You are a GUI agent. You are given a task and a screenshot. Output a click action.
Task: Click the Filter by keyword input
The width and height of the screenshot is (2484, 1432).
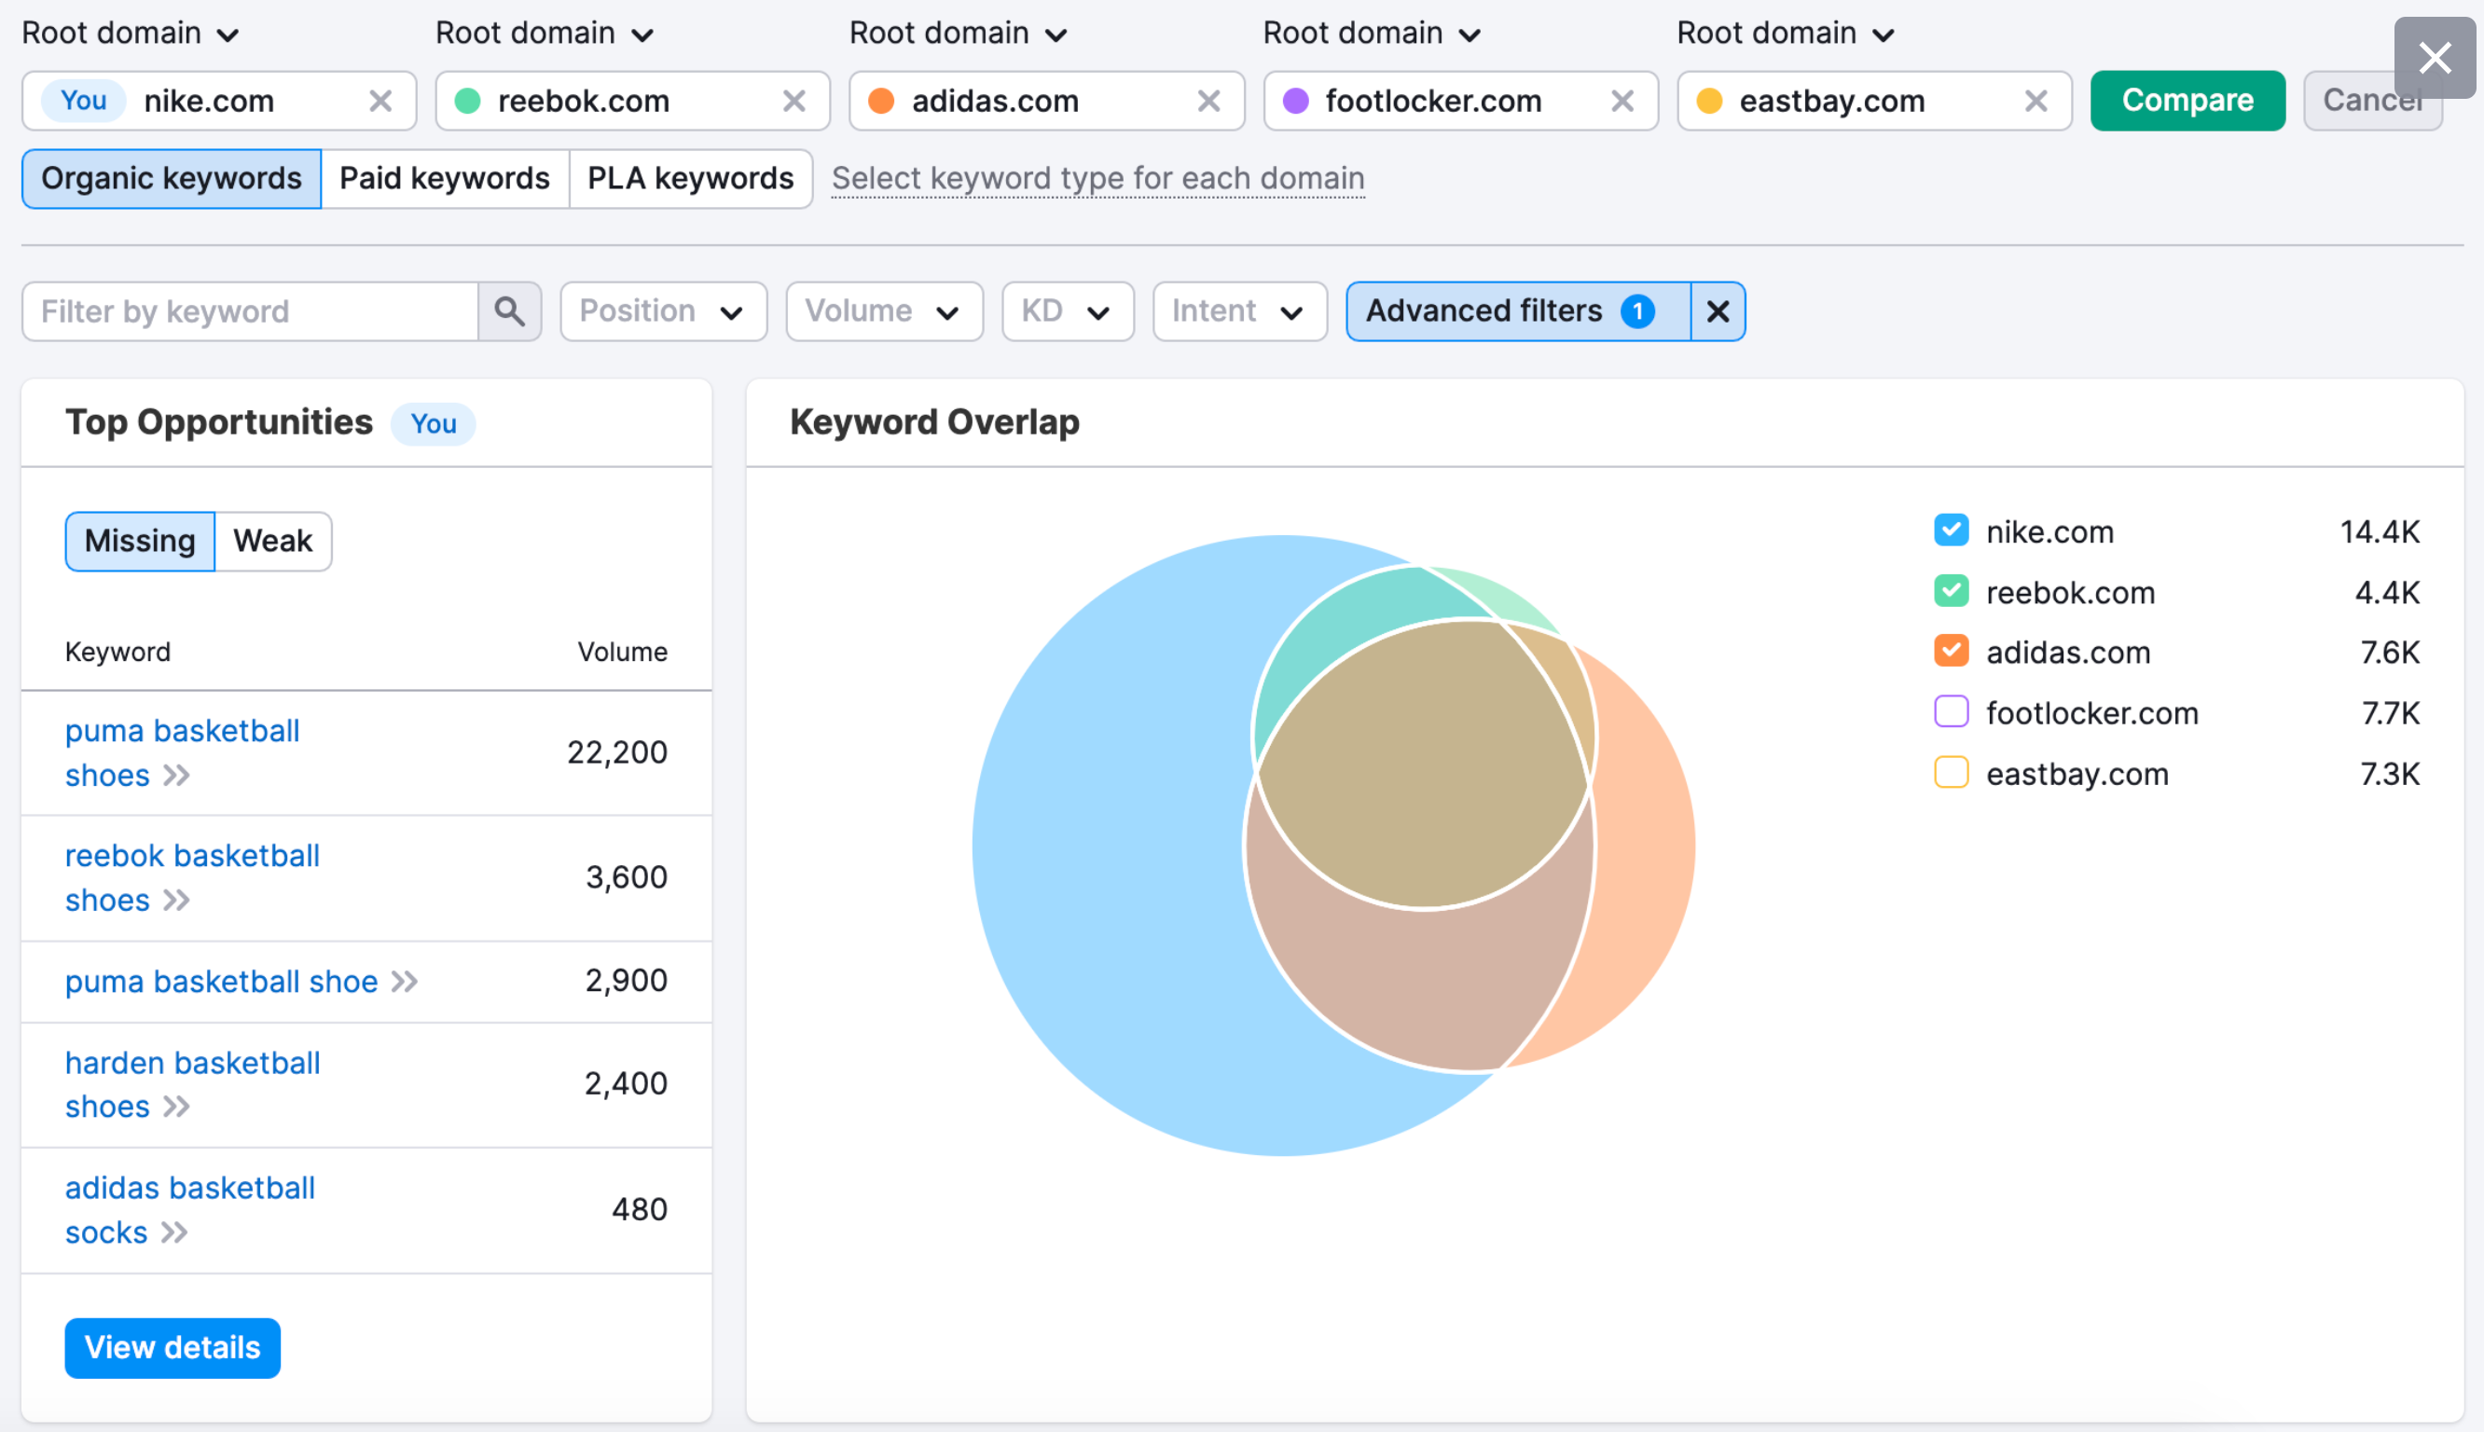(x=251, y=310)
